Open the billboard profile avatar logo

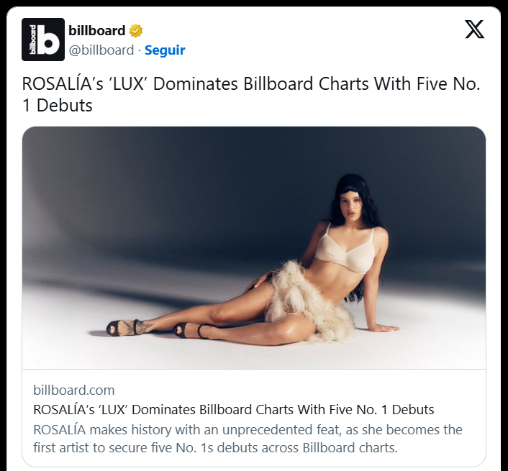click(43, 40)
